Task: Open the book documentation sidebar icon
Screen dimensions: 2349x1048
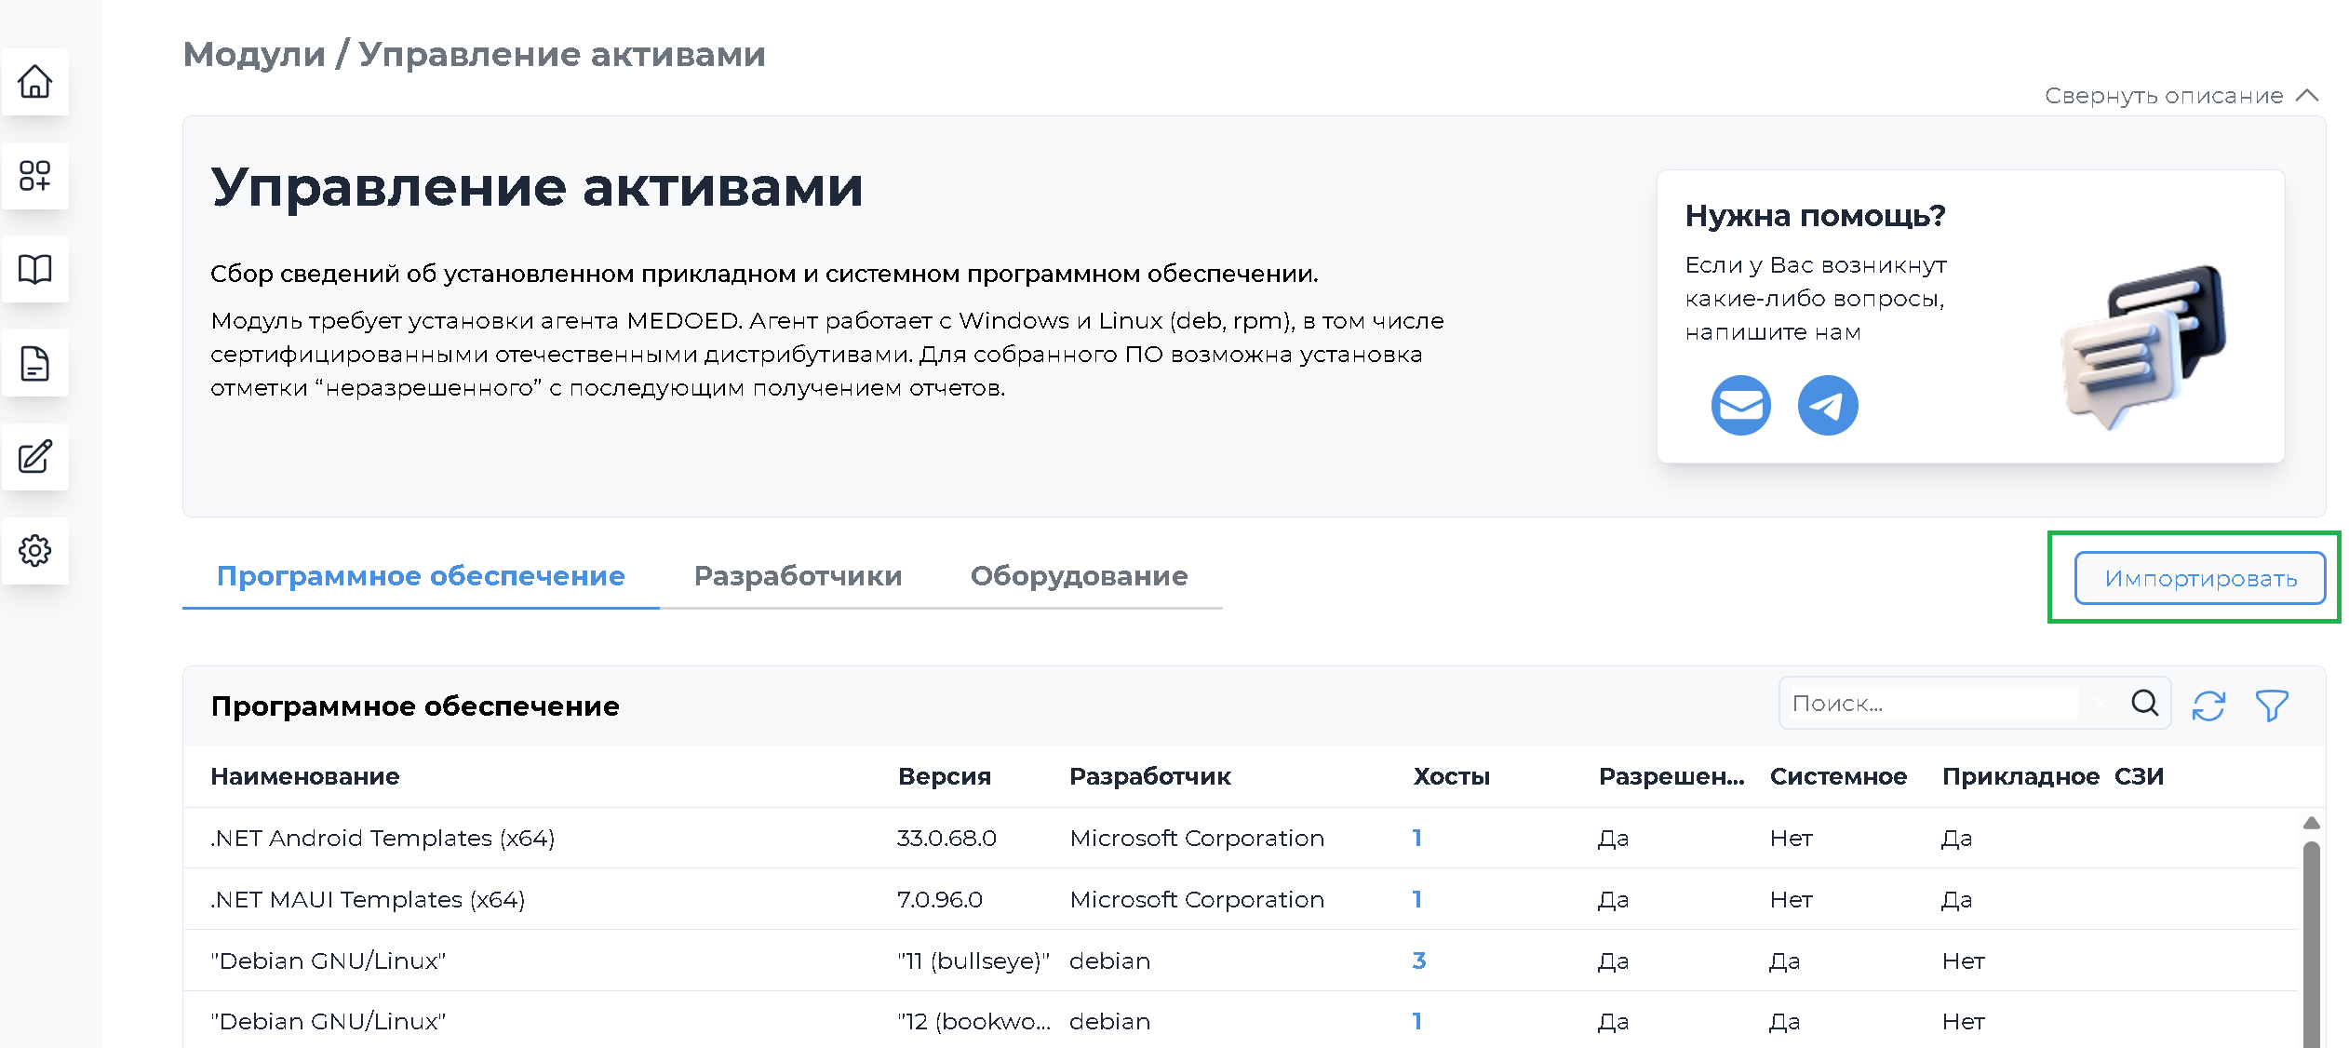Action: 35,270
